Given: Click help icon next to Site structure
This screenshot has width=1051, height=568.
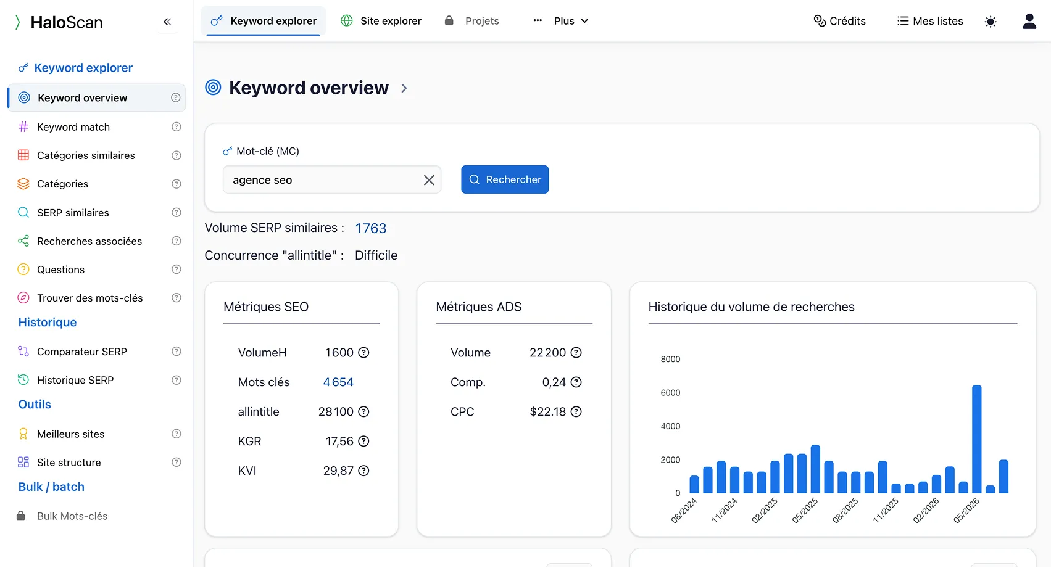Looking at the screenshot, I should point(176,462).
